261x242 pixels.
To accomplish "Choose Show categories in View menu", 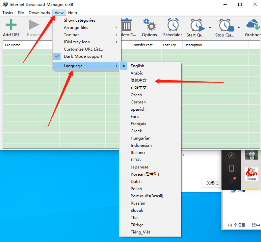I will (x=87, y=20).
